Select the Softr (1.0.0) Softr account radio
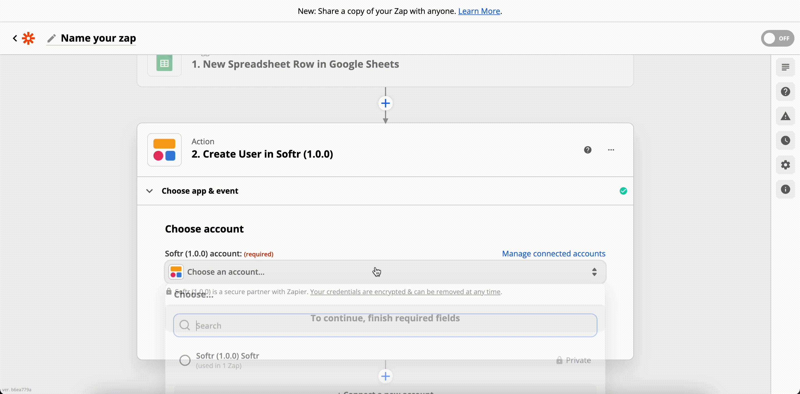 185,360
